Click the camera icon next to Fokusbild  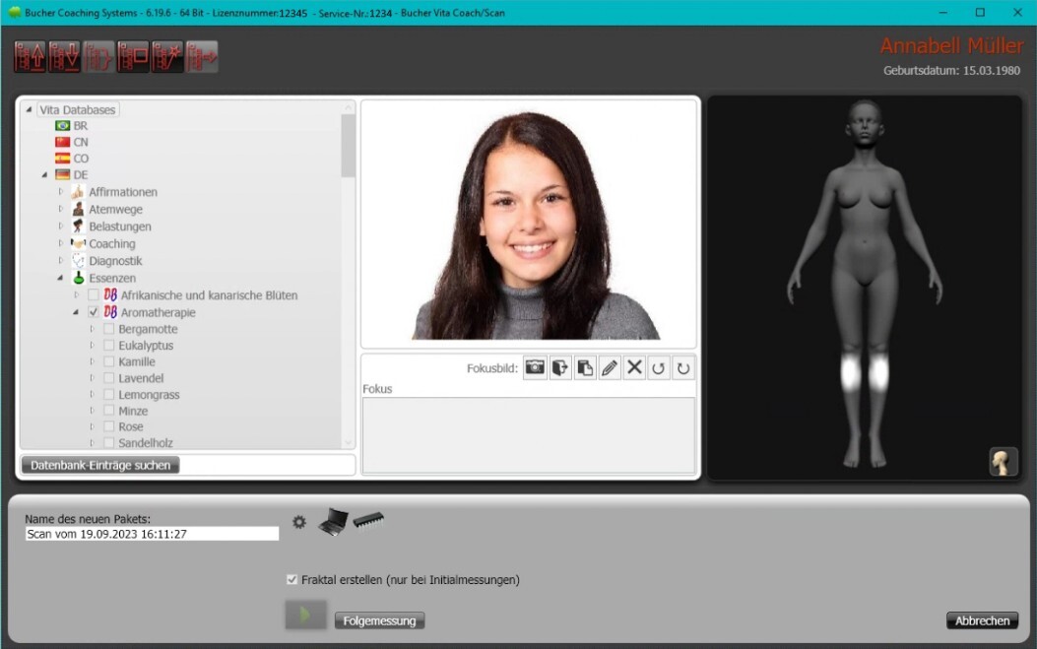coord(535,368)
